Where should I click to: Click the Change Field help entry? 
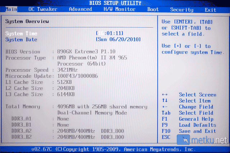(196, 107)
